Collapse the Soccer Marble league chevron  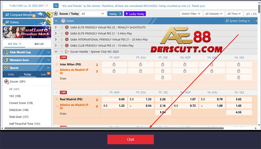[56, 52]
